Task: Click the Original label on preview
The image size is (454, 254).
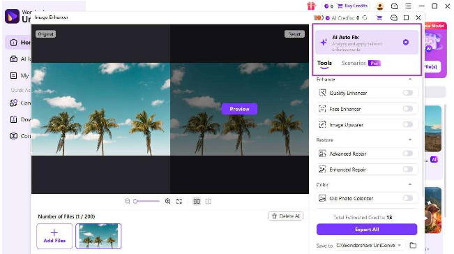Action: click(x=46, y=34)
